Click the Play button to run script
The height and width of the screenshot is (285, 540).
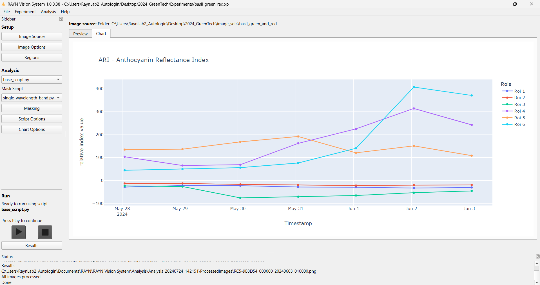coord(19,232)
